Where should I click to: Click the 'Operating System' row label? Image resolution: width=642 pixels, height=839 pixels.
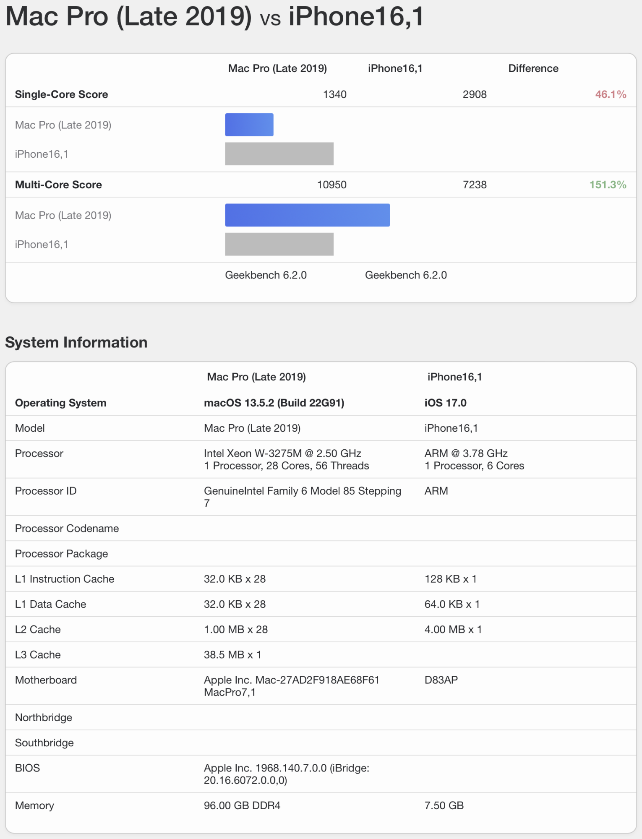coord(61,403)
